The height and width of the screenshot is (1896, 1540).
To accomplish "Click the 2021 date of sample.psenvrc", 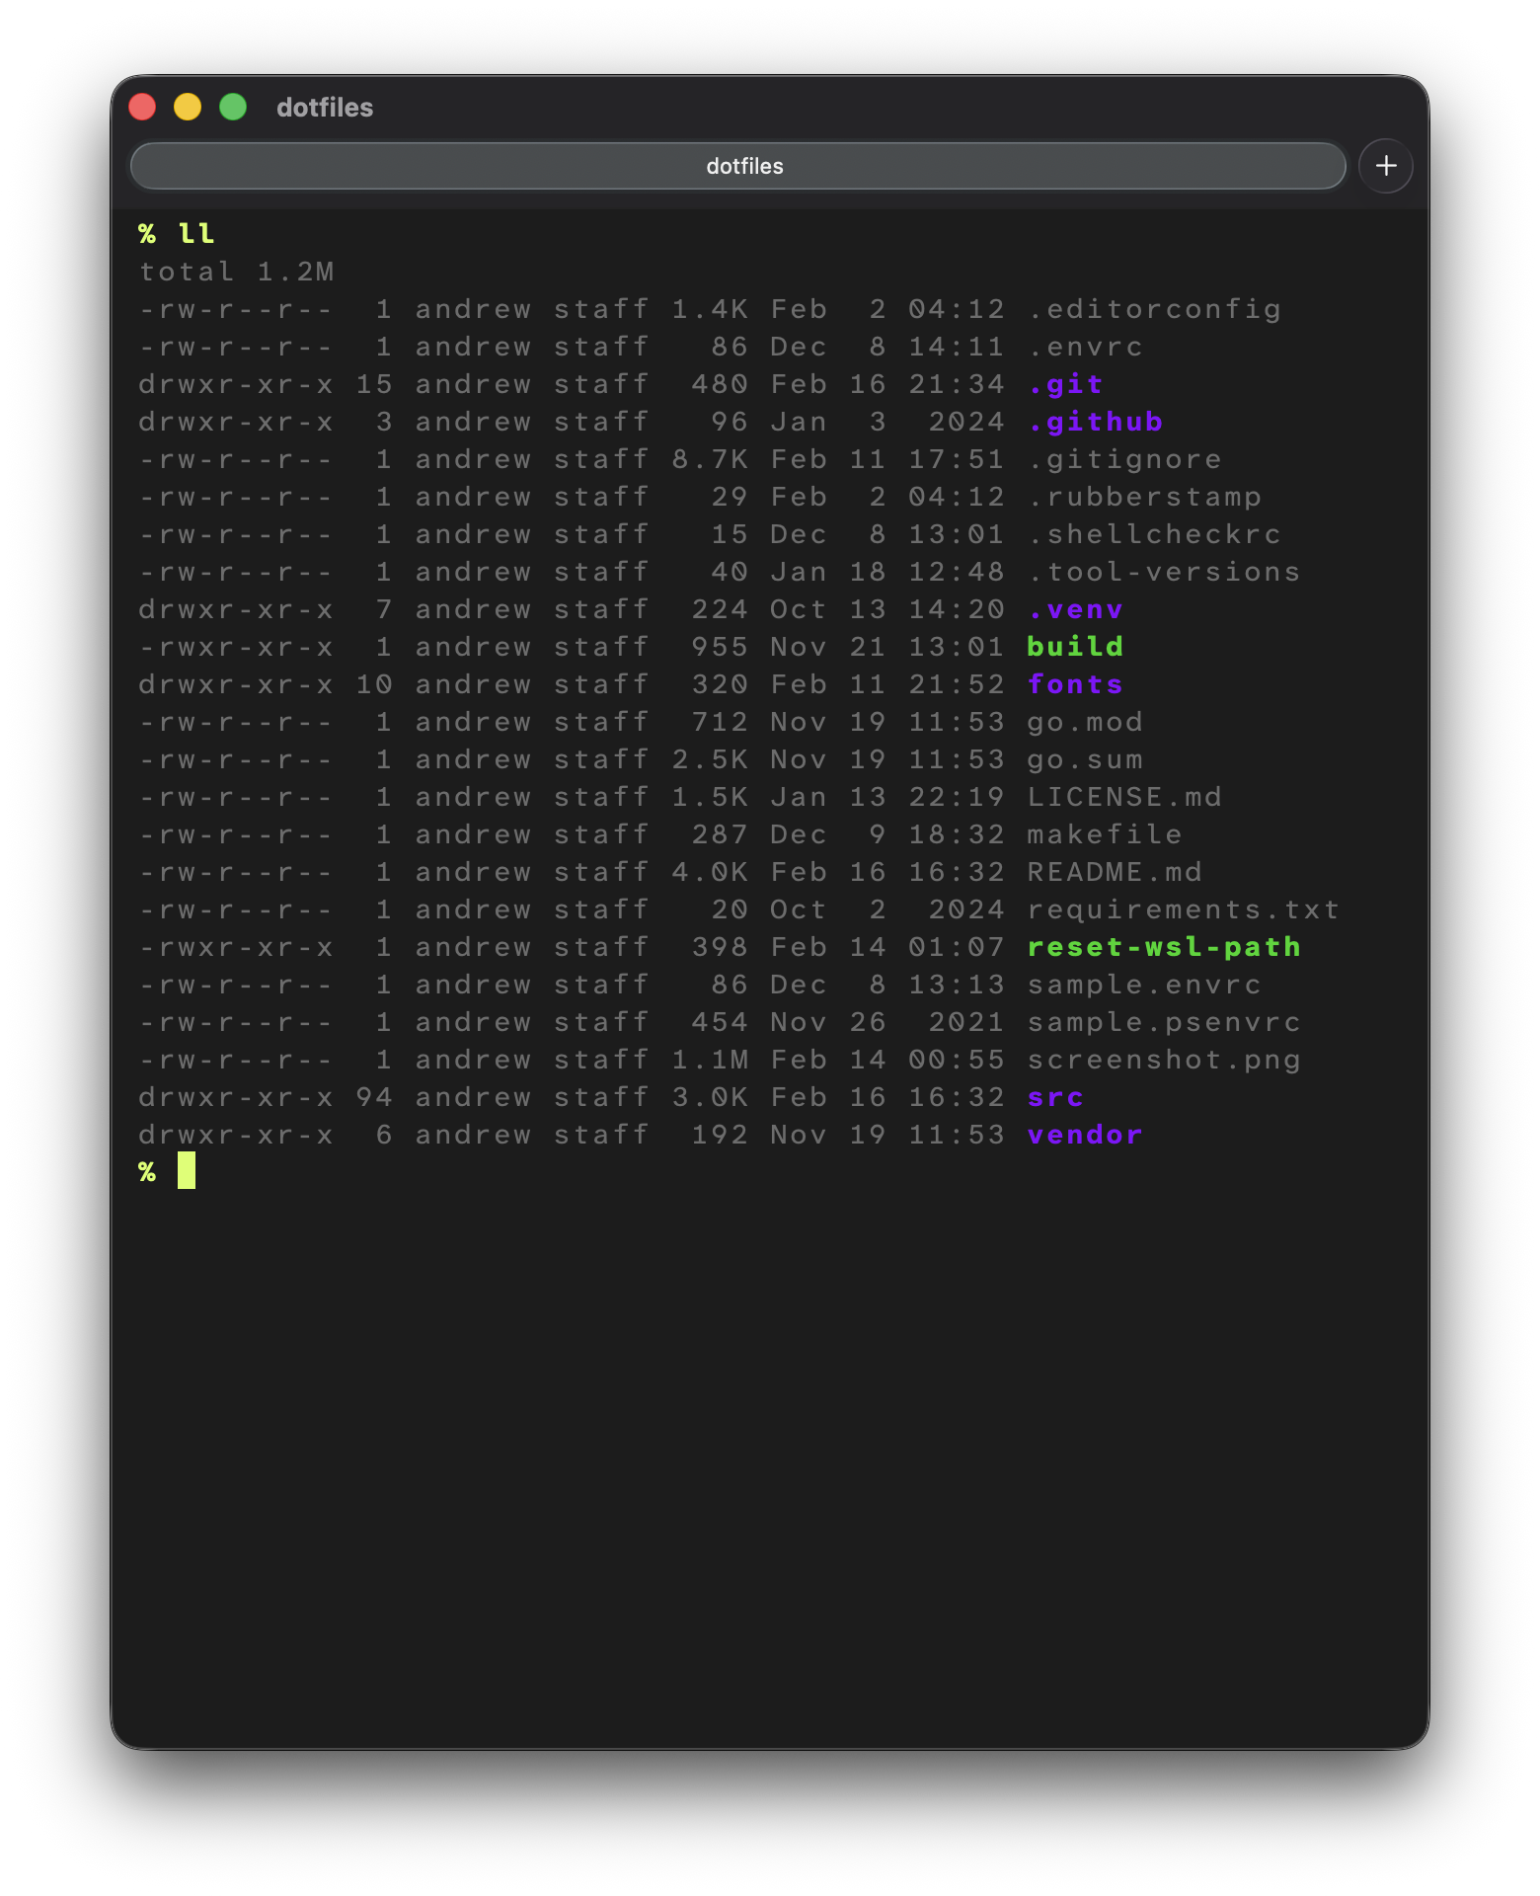I will coord(966,1022).
